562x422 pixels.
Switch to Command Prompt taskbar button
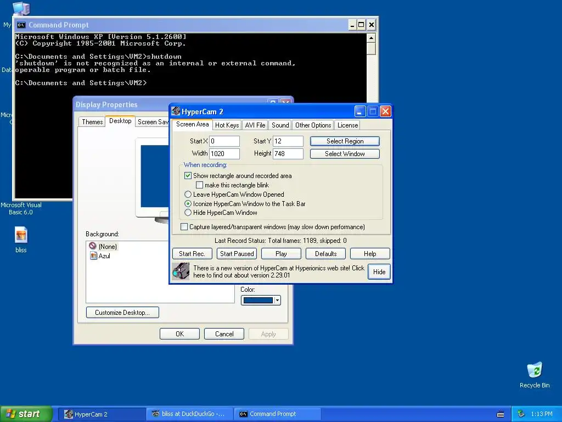tap(277, 414)
